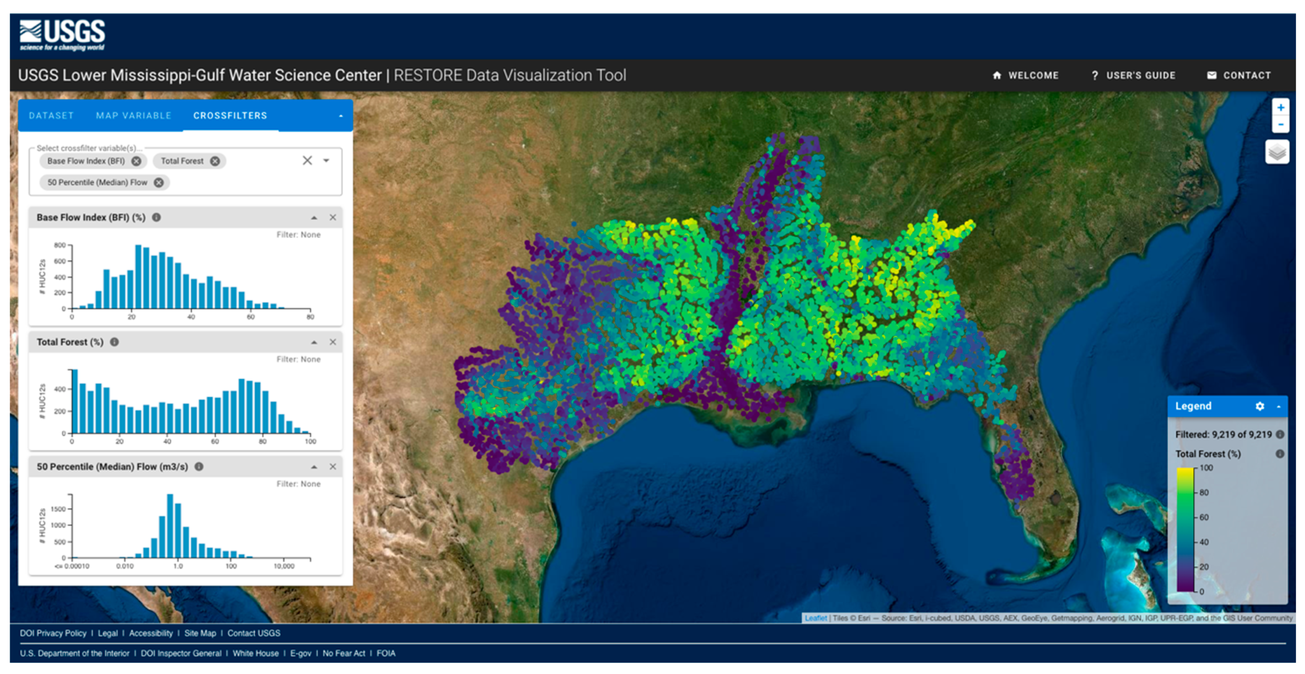Zoom out on the map
The image size is (1305, 674).
tap(1280, 125)
